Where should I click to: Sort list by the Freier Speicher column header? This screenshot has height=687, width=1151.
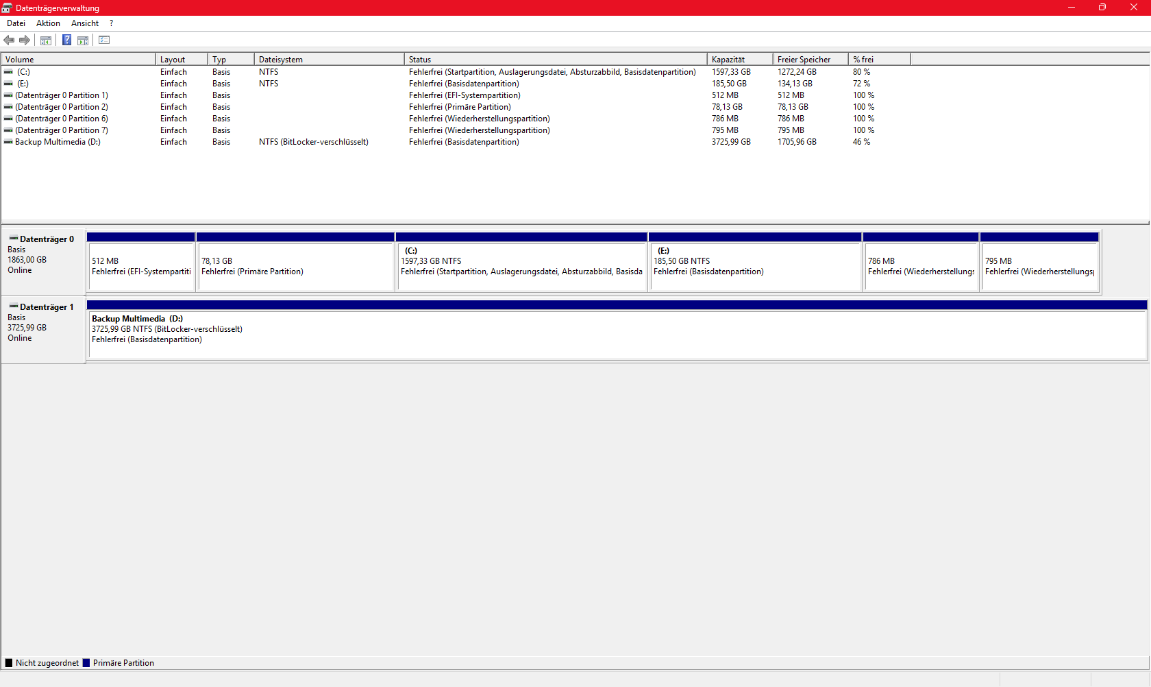[811, 60]
